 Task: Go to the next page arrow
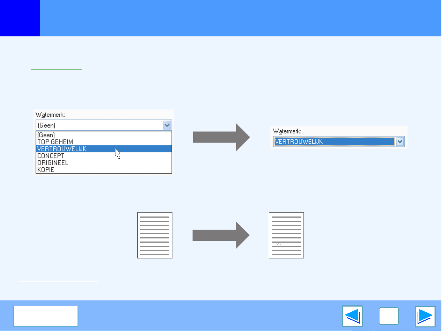tap(425, 316)
